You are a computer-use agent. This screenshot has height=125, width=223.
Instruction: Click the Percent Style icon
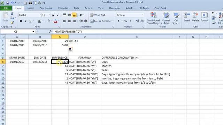126,21
